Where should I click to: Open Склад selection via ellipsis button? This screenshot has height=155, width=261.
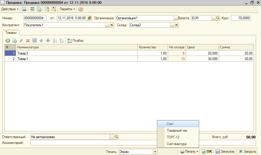(172, 25)
